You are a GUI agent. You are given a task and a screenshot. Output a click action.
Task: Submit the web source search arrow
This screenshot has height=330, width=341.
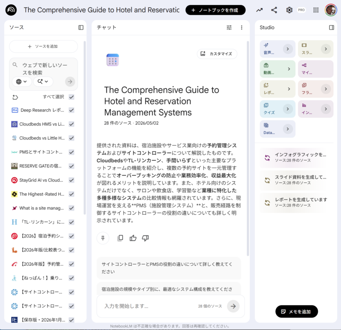(x=70, y=82)
